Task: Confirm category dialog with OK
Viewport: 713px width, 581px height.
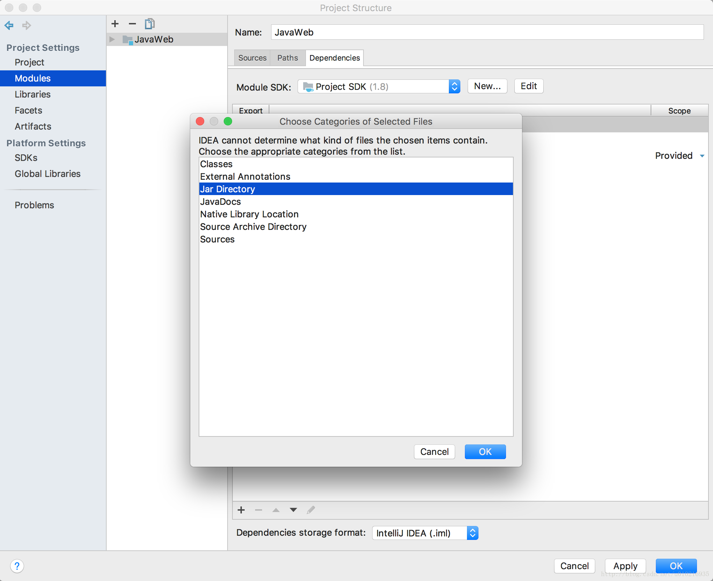Action: point(485,452)
